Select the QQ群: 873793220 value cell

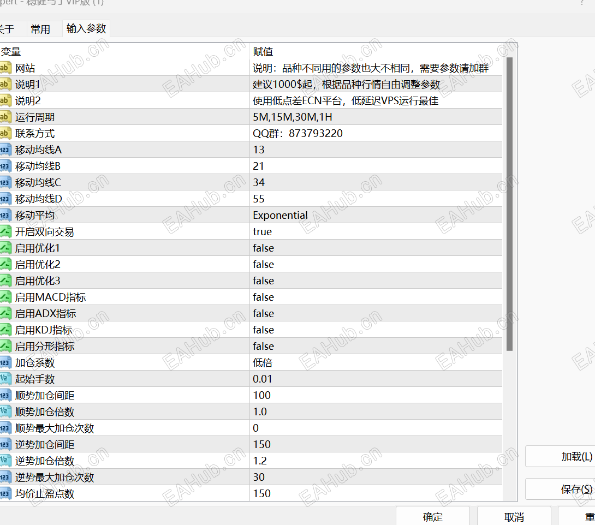(x=376, y=133)
